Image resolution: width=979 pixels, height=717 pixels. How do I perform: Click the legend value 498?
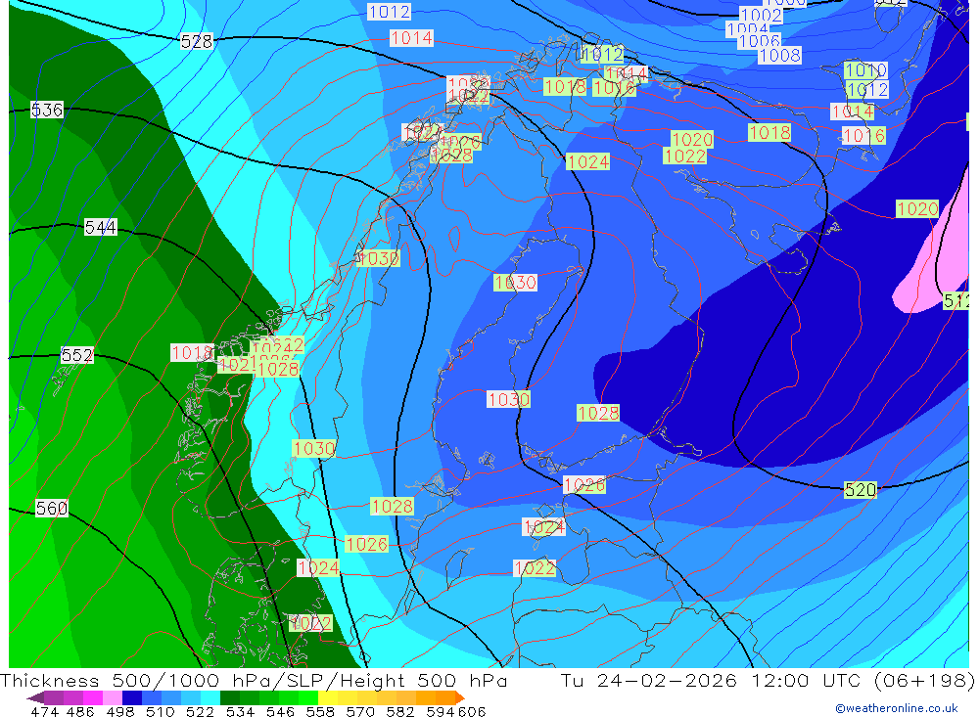tap(120, 711)
